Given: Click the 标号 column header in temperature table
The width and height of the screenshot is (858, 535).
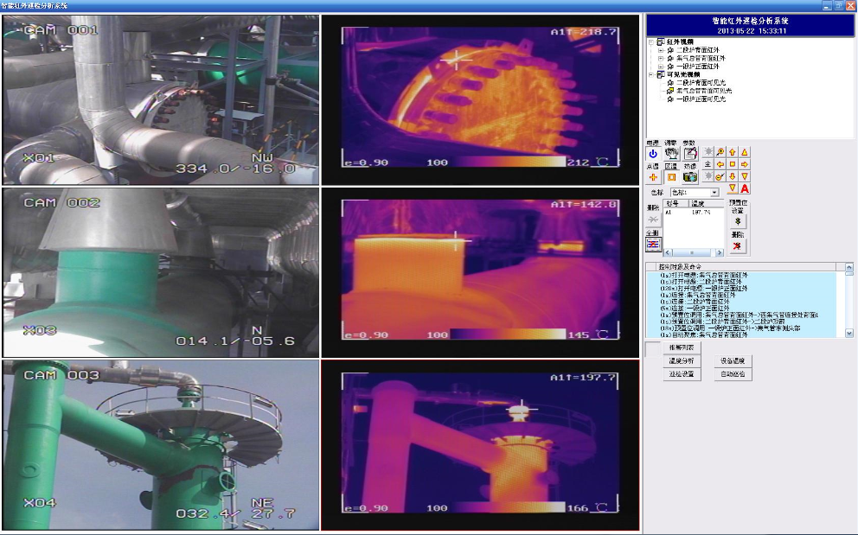Looking at the screenshot, I should [x=676, y=203].
